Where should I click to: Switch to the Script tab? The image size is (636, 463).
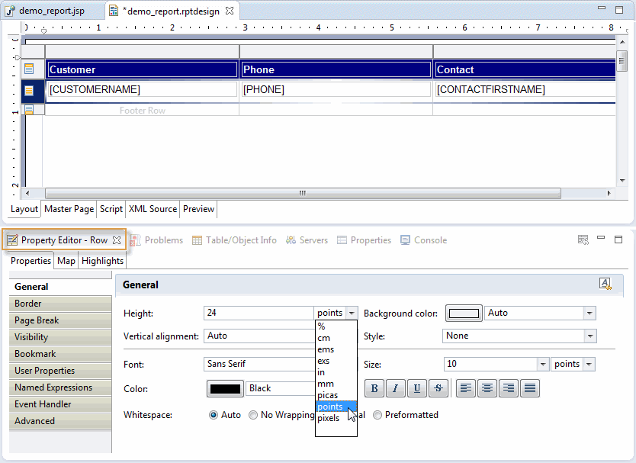pyautogui.click(x=111, y=209)
